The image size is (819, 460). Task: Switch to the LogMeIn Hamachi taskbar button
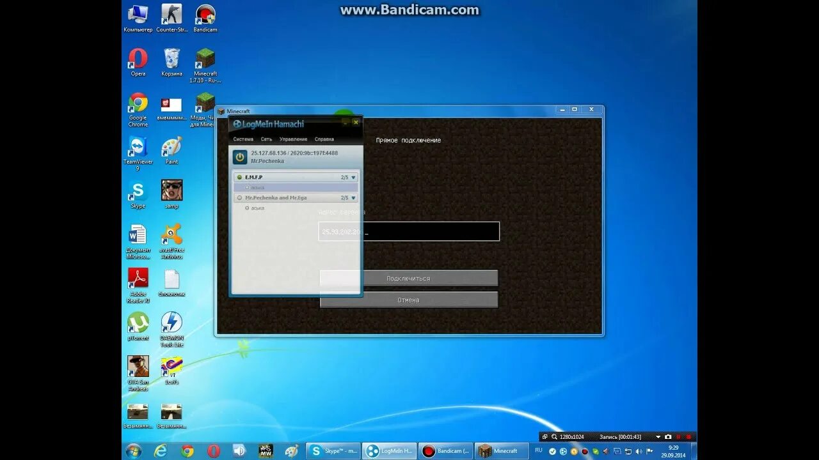tap(390, 451)
